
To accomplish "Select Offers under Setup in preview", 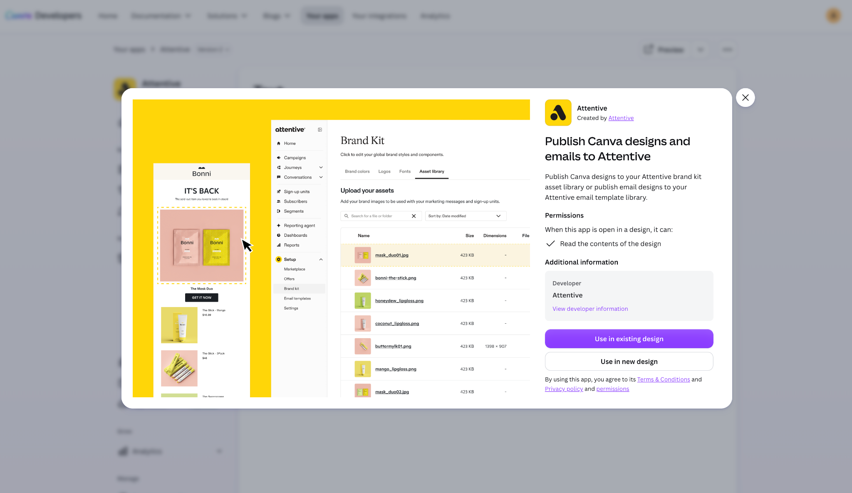I will (x=289, y=279).
